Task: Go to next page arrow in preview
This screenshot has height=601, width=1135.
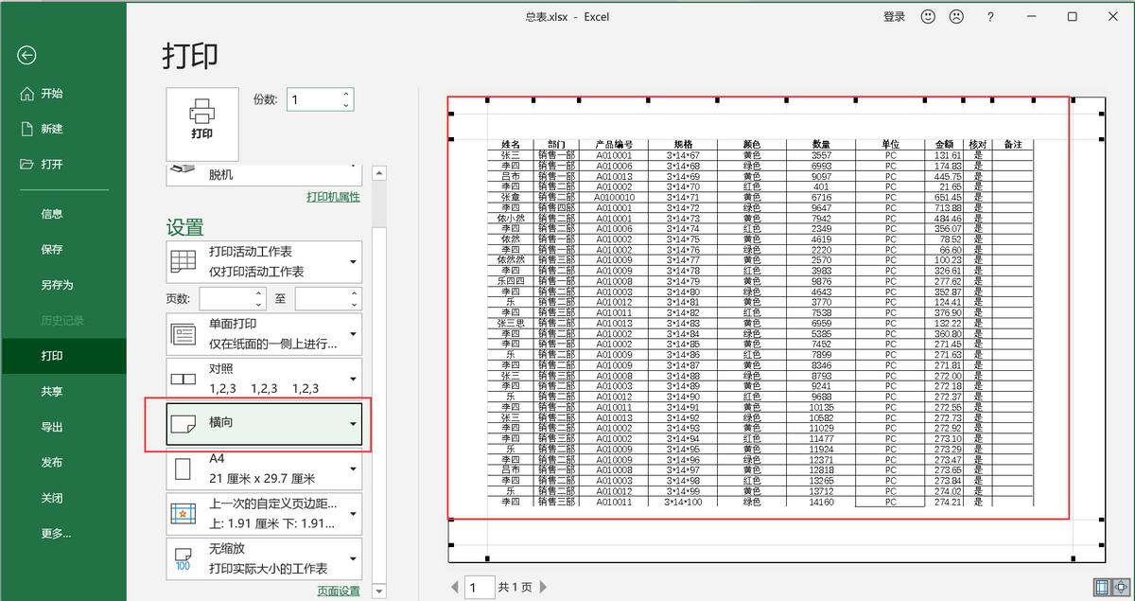Action: coord(544,588)
